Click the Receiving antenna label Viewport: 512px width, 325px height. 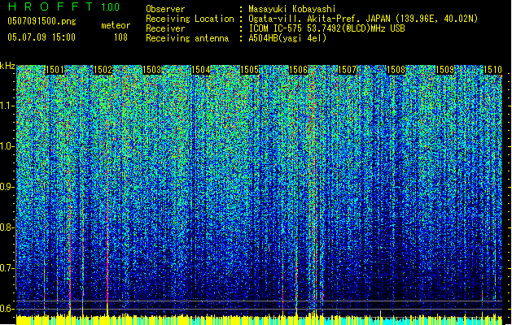tap(187, 38)
